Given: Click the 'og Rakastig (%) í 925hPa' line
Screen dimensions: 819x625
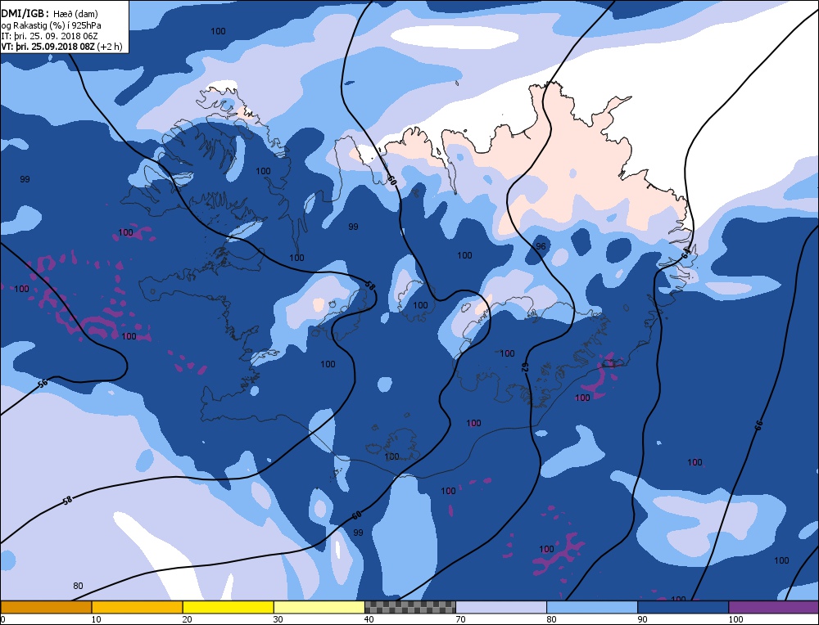Looking at the screenshot, I should (51, 25).
